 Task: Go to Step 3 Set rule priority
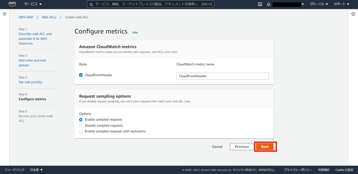coord(30,82)
